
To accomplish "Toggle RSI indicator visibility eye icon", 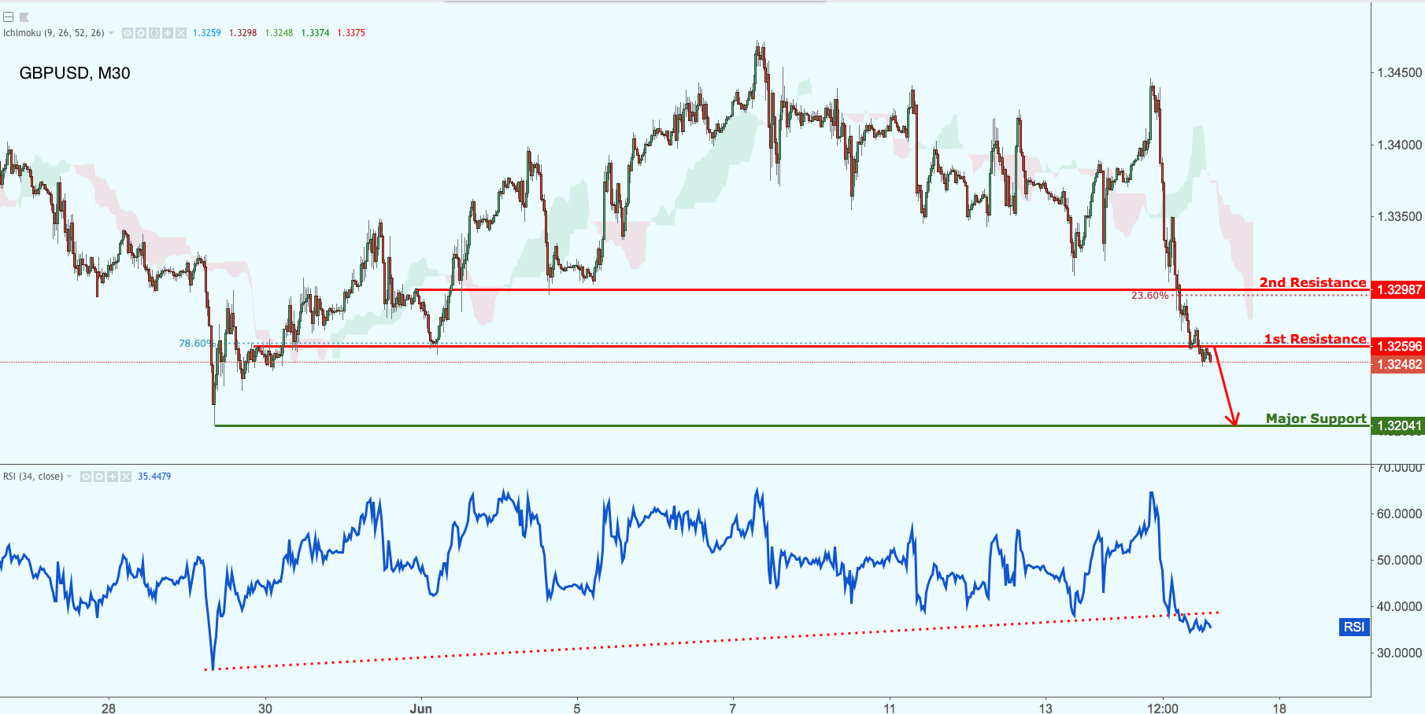I will click(86, 477).
